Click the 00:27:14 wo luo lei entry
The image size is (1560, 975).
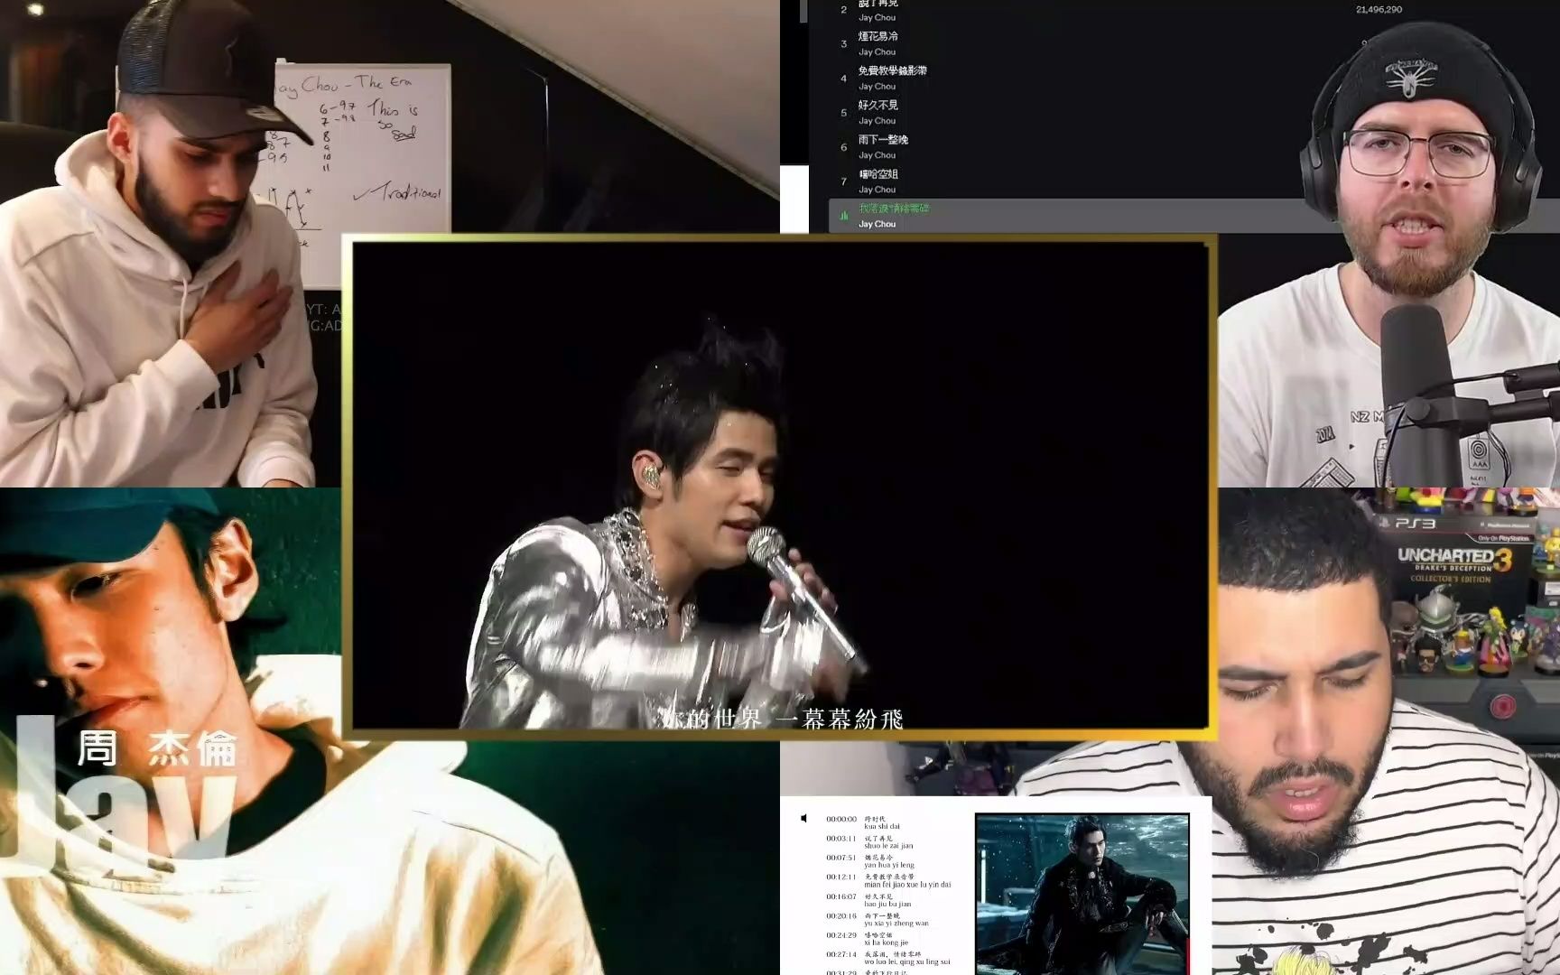(x=888, y=958)
